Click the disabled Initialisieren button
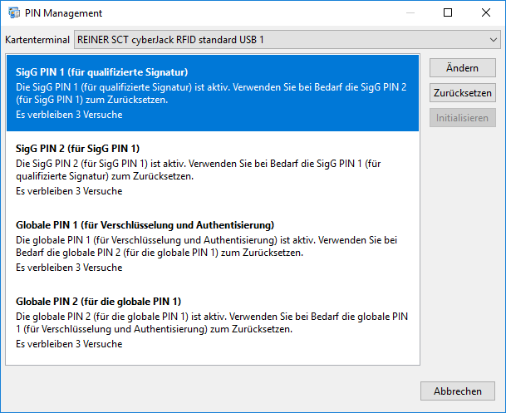The image size is (506, 413). (x=463, y=118)
